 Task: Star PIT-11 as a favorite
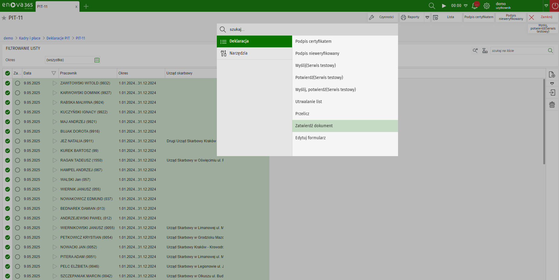[4, 18]
